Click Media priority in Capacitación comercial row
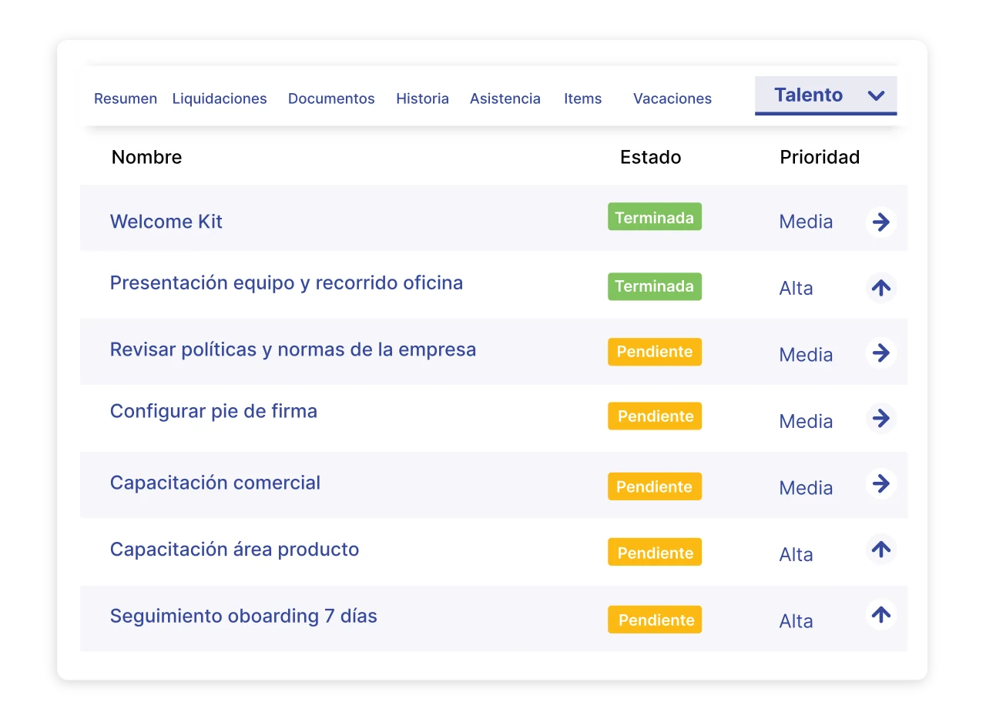Image resolution: width=986 pixels, height=712 pixels. [x=806, y=488]
